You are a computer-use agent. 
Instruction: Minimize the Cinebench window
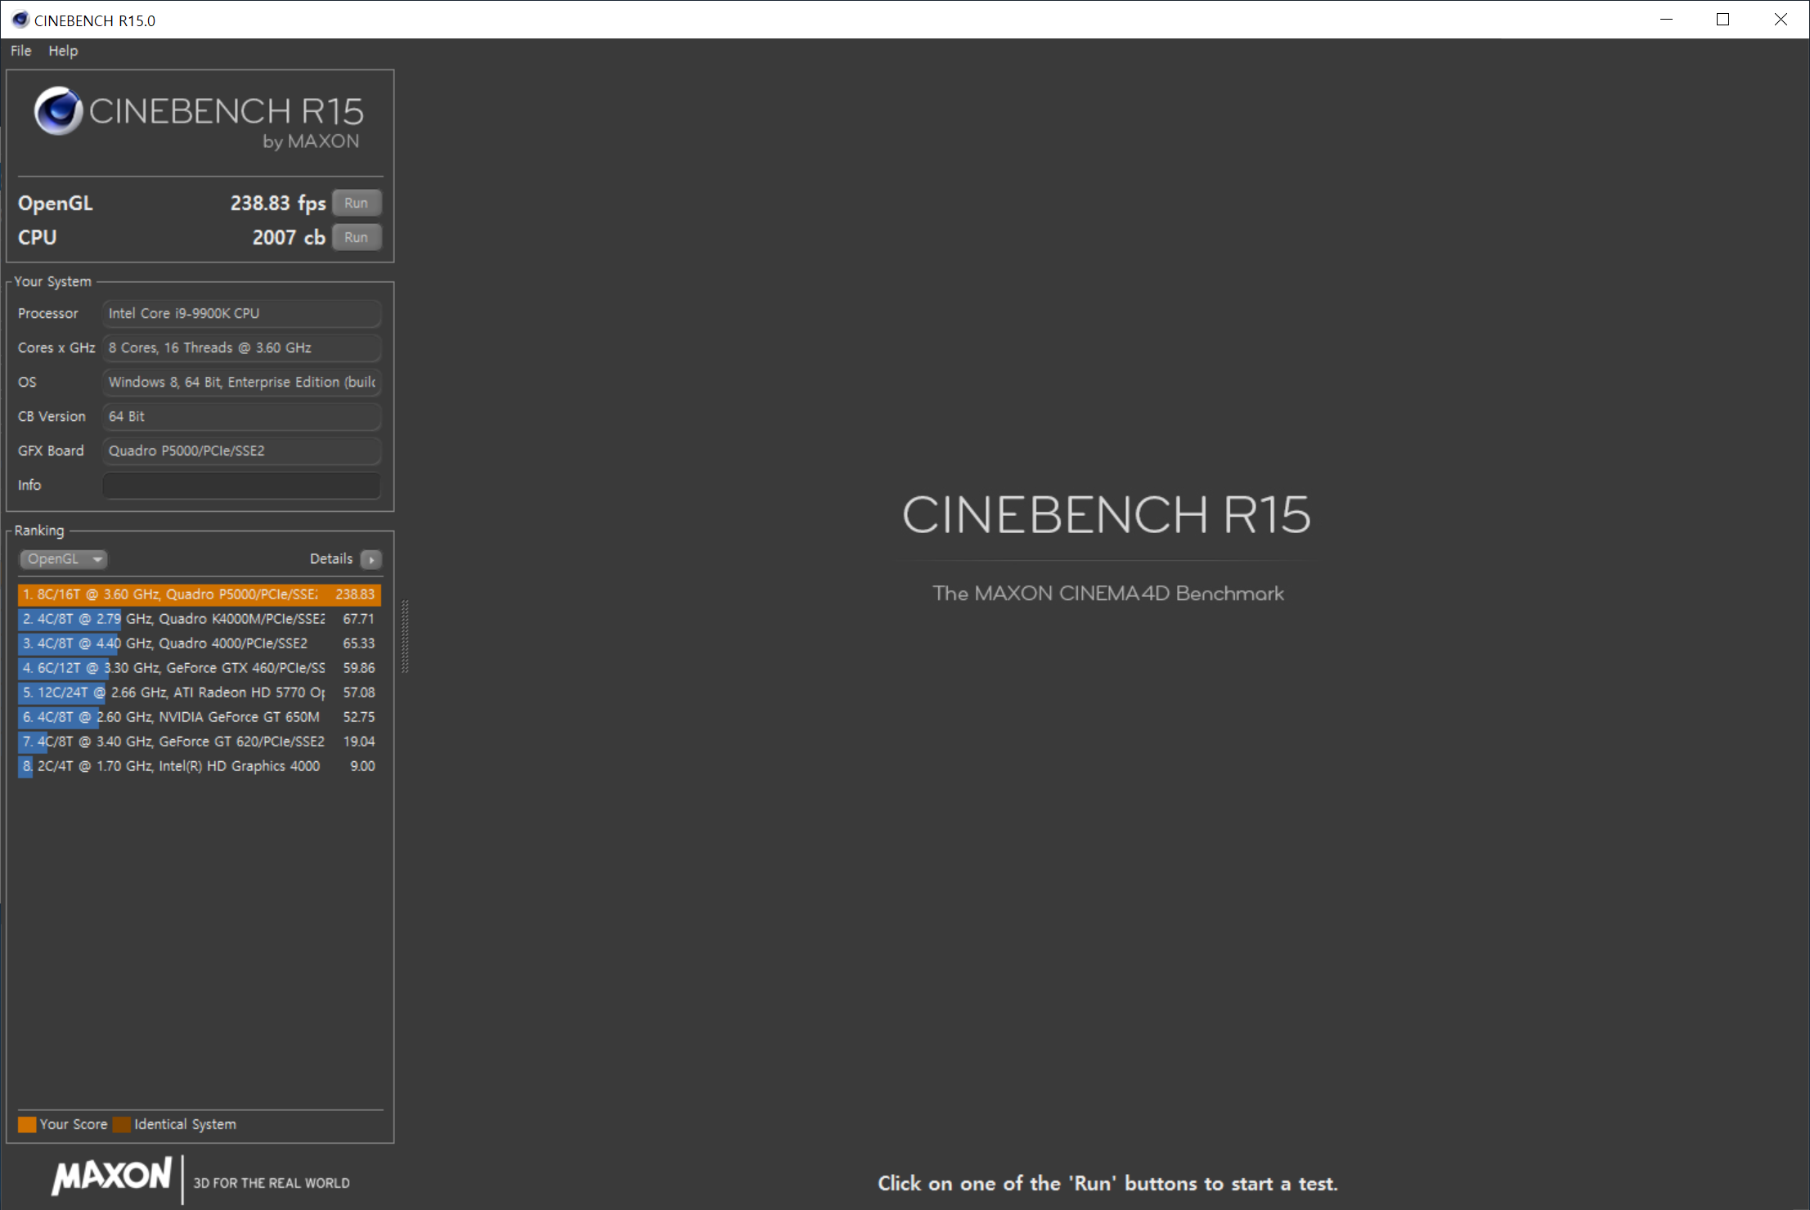(1666, 20)
